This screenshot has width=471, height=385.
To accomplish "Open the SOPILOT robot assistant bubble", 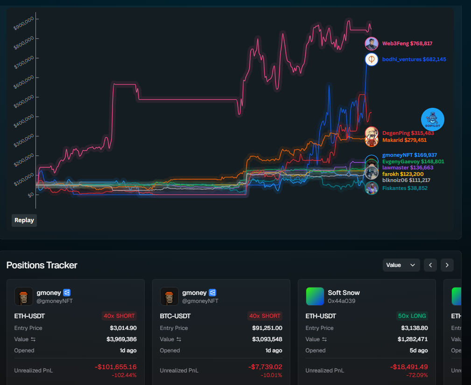I will (x=432, y=119).
